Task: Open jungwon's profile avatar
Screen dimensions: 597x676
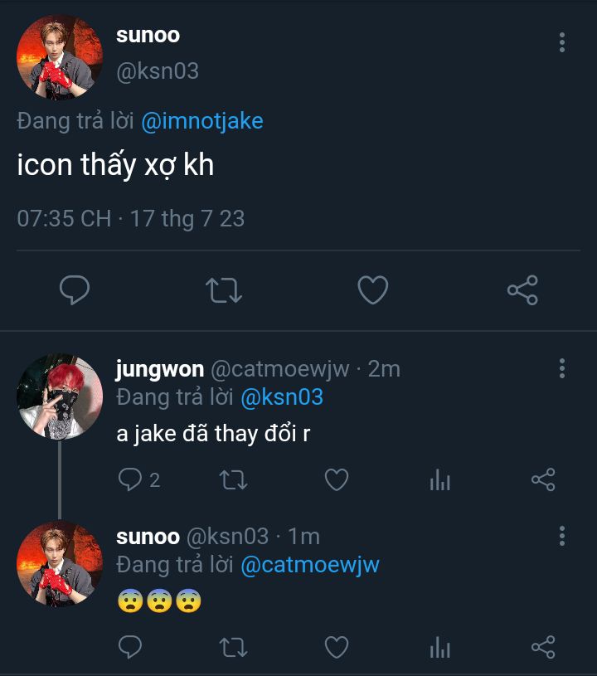Action: 60,396
